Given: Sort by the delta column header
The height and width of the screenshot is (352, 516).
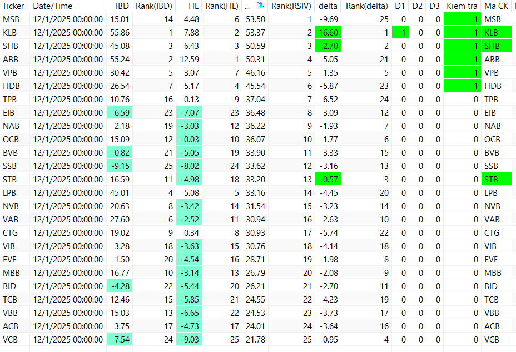Looking at the screenshot, I should click(x=328, y=6).
